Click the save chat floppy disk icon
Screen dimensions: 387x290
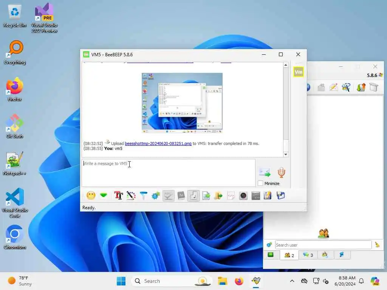pos(281,196)
